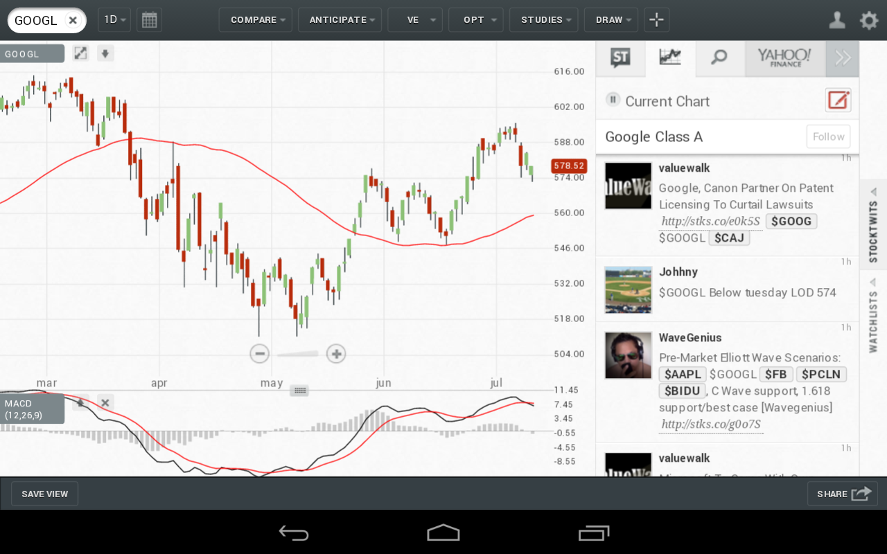Follow Google Class A
Image resolution: width=887 pixels, height=554 pixels.
tap(828, 136)
